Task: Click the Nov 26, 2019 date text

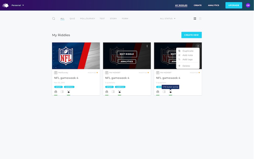Action: (59, 83)
